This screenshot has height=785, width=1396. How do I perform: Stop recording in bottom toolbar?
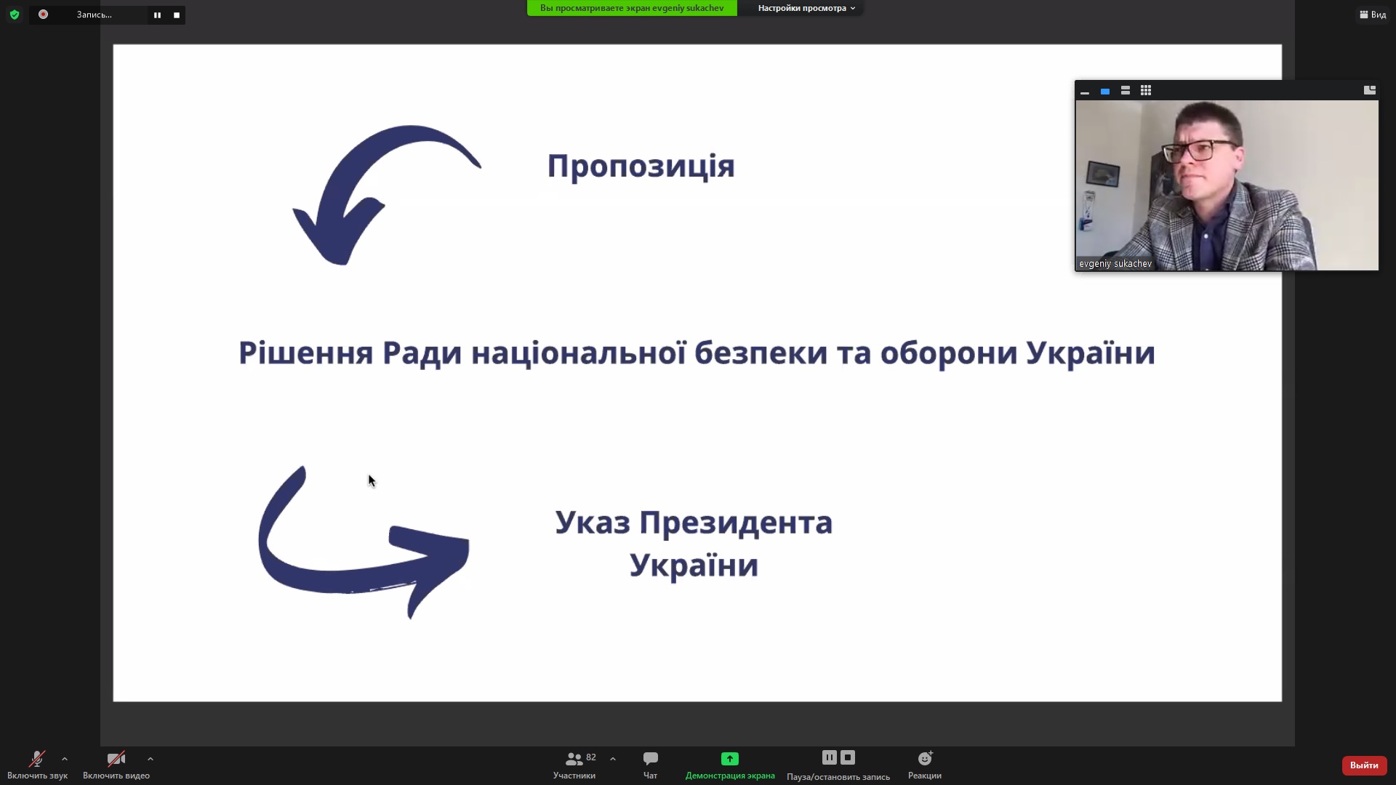(x=848, y=757)
